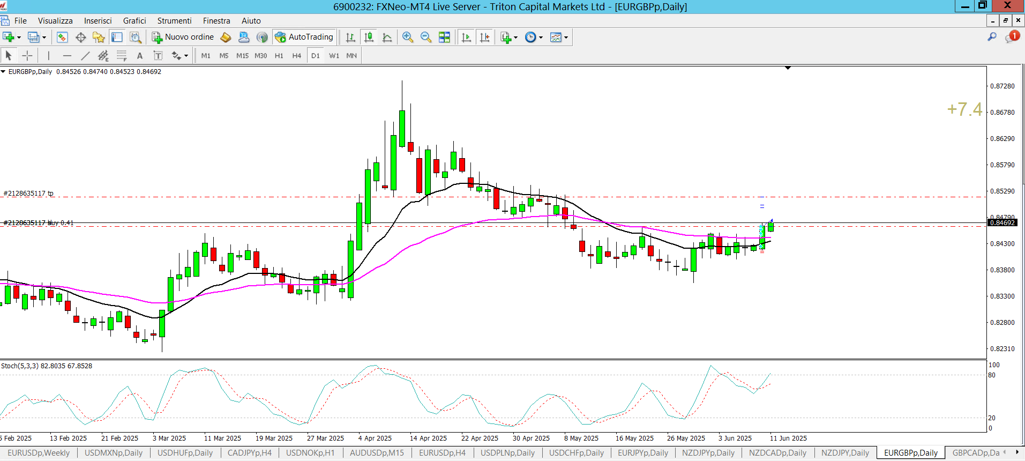
Task: Switch to candlestick chart view
Action: [369, 37]
